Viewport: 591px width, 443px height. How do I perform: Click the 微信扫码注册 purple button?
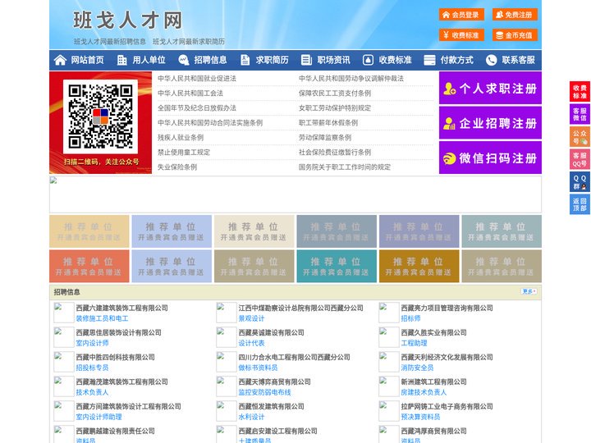click(490, 158)
